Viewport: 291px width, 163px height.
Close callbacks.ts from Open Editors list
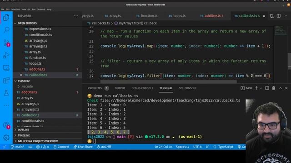[x=21, y=75]
